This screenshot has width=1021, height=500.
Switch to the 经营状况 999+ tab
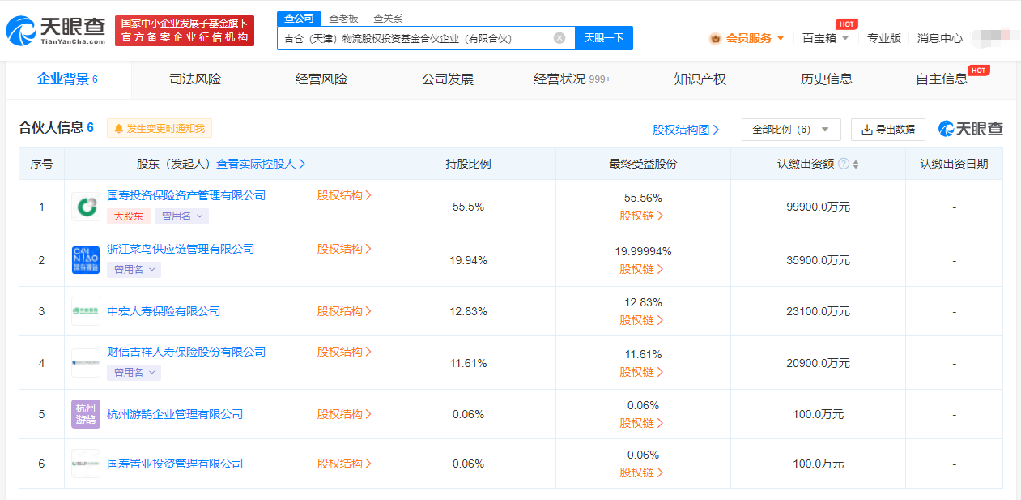pos(572,79)
